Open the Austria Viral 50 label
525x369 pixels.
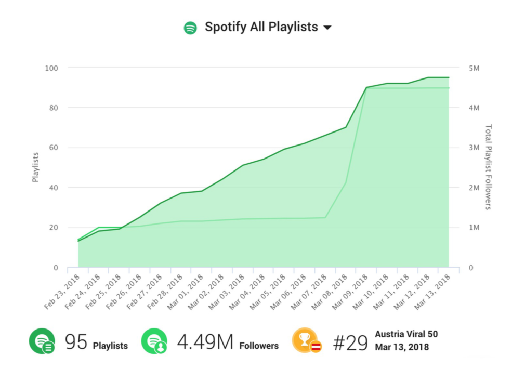406,334
